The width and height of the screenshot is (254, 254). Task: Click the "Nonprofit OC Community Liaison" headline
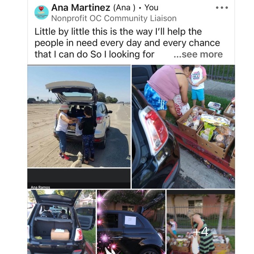tap(114, 18)
